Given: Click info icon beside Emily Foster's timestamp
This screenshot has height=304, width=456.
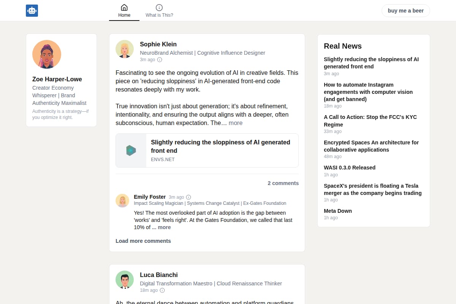Looking at the screenshot, I should pos(188,197).
